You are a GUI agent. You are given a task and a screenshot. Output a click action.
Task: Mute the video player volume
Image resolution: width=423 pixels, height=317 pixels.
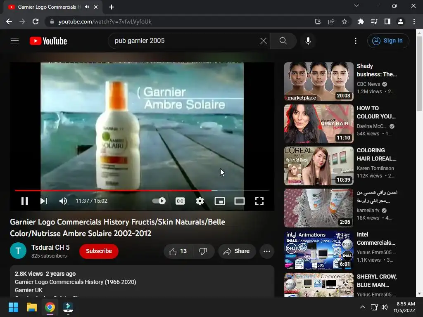(x=63, y=201)
